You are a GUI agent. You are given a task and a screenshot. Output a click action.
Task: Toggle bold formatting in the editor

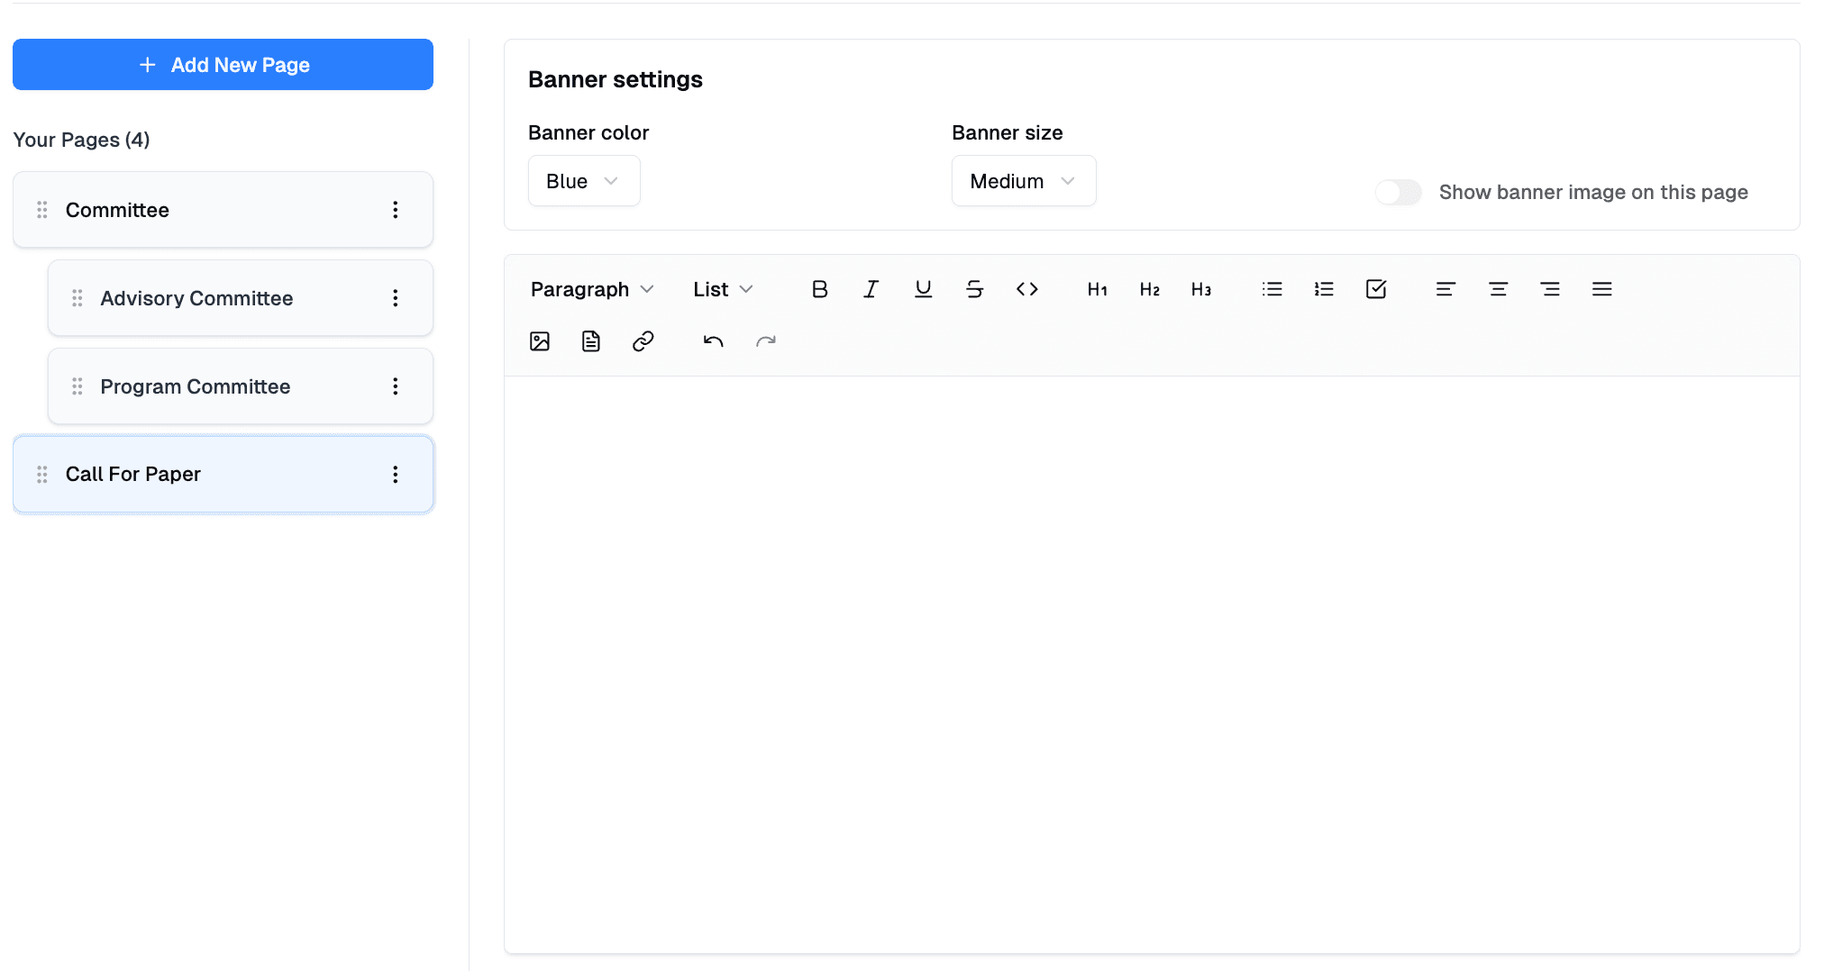[x=819, y=289]
